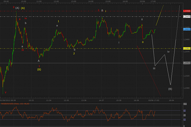Click the 01/06/2012 08:38 time label

[x=8, y=100]
